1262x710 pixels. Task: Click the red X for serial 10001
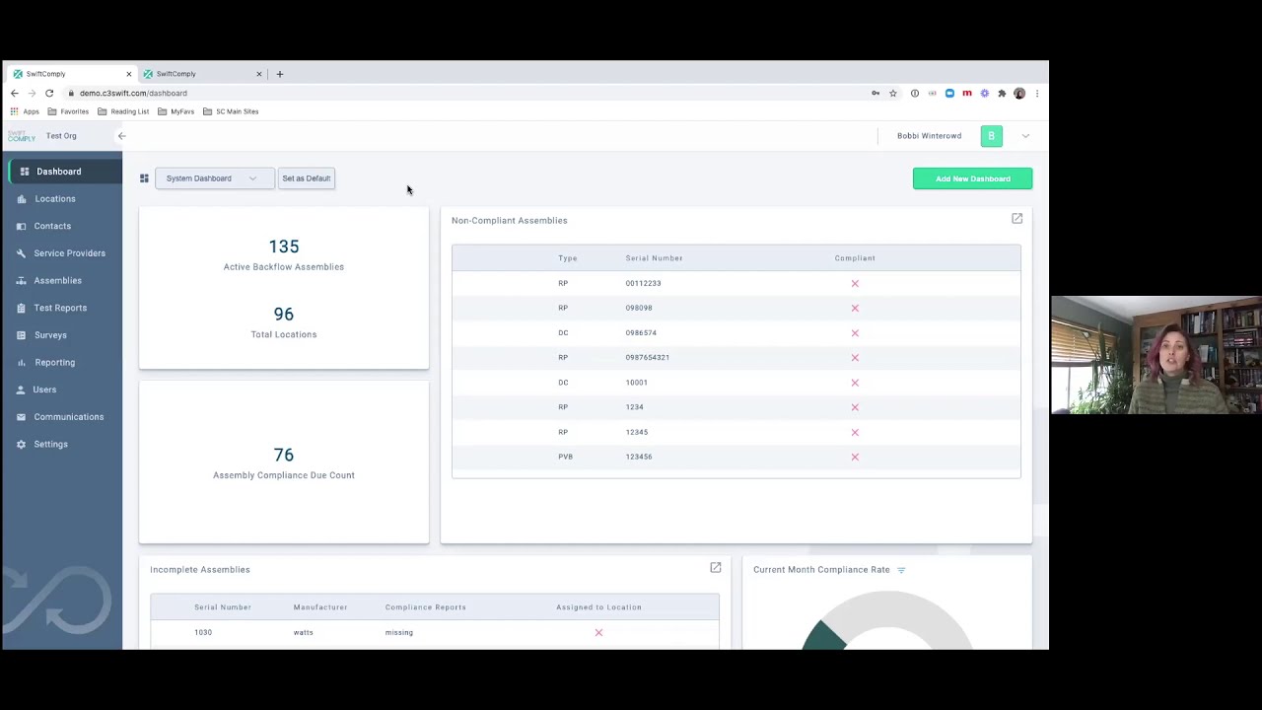855,383
